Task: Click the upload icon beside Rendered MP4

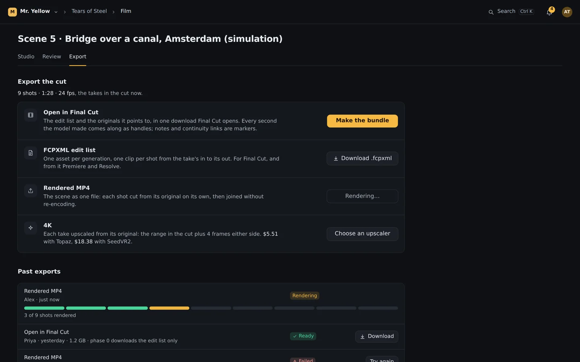Action: tap(31, 191)
